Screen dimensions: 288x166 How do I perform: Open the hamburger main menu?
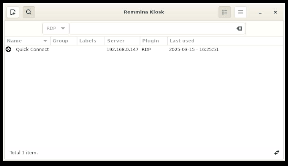pyautogui.click(x=241, y=12)
